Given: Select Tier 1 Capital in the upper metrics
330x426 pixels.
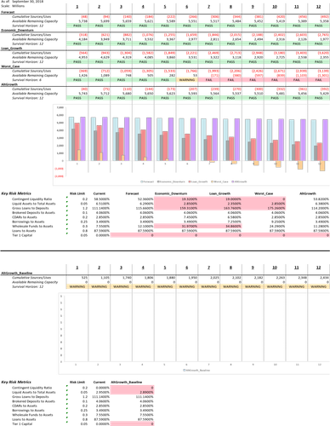Looking at the screenshot, I should tap(22, 235).
